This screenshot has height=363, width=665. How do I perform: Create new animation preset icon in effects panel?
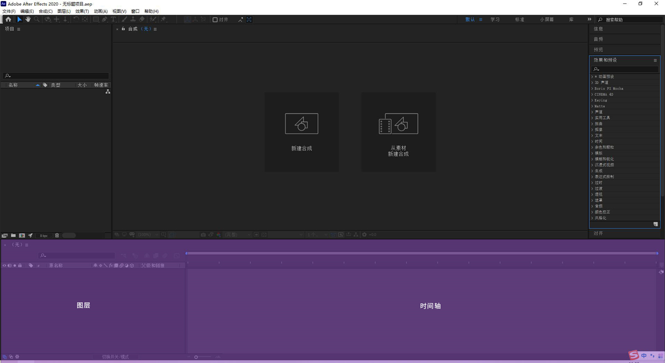[655, 224]
